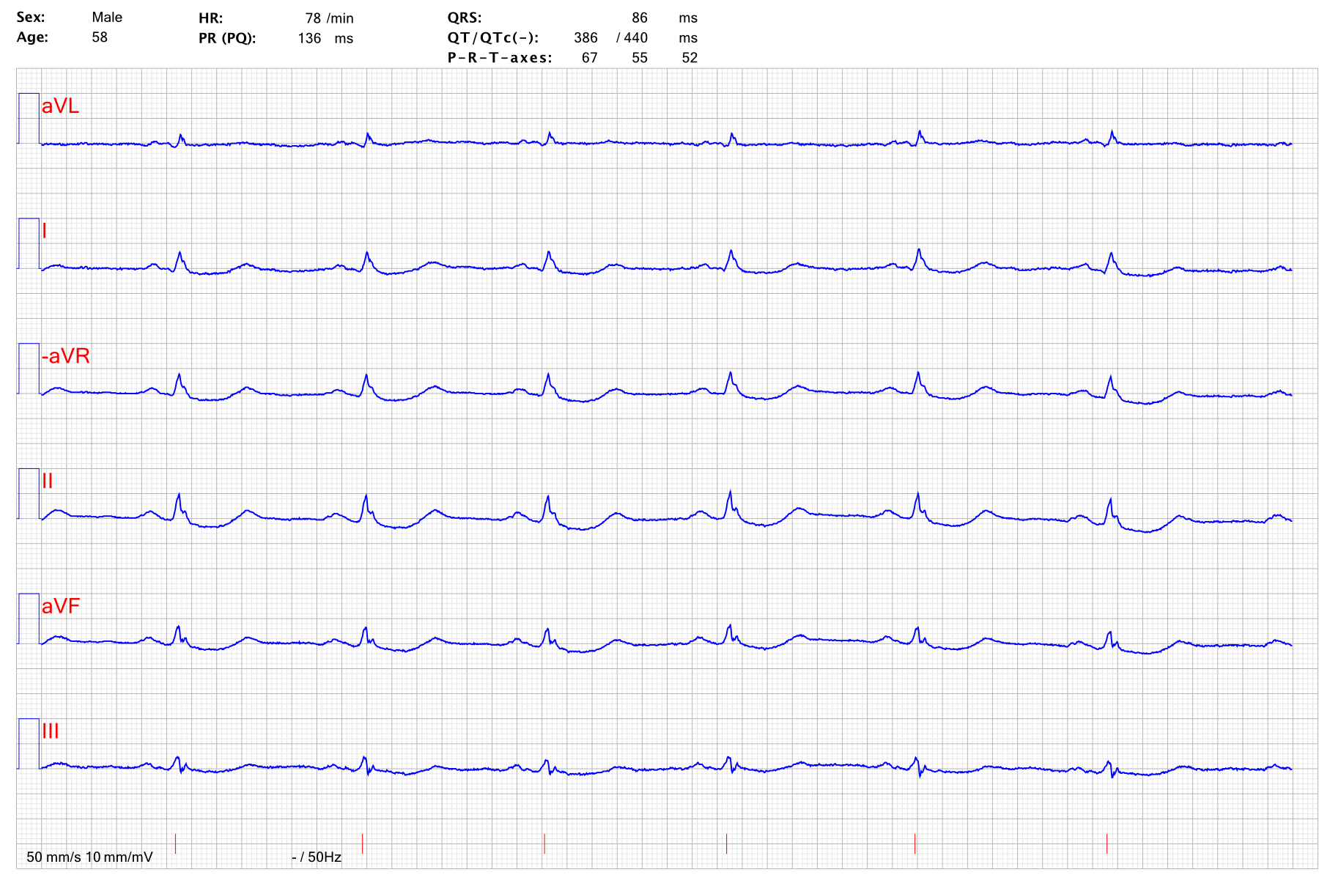
Task: Click the "HR:" label
Action: (210, 18)
